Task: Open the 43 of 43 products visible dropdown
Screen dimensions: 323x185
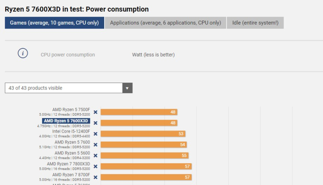Action: coord(64,88)
